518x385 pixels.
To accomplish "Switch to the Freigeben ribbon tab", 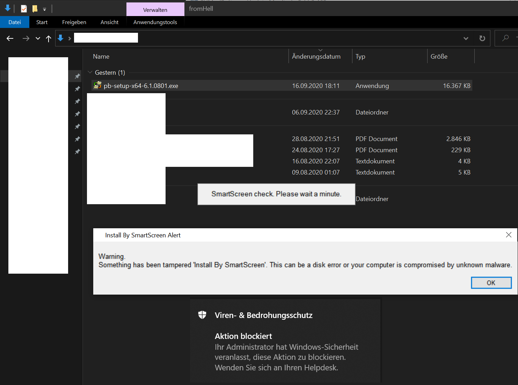I will pyautogui.click(x=74, y=22).
